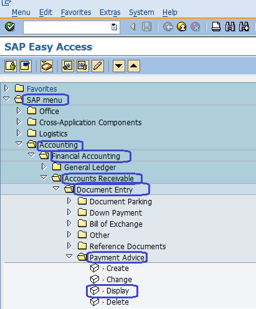Viewport: 256px width, 309px height.
Task: Click the yellow Exit up-arrow icon
Action: point(182,27)
